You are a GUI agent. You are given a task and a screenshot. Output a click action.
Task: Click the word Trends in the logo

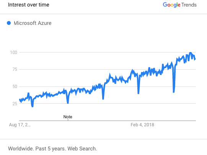click(189, 5)
